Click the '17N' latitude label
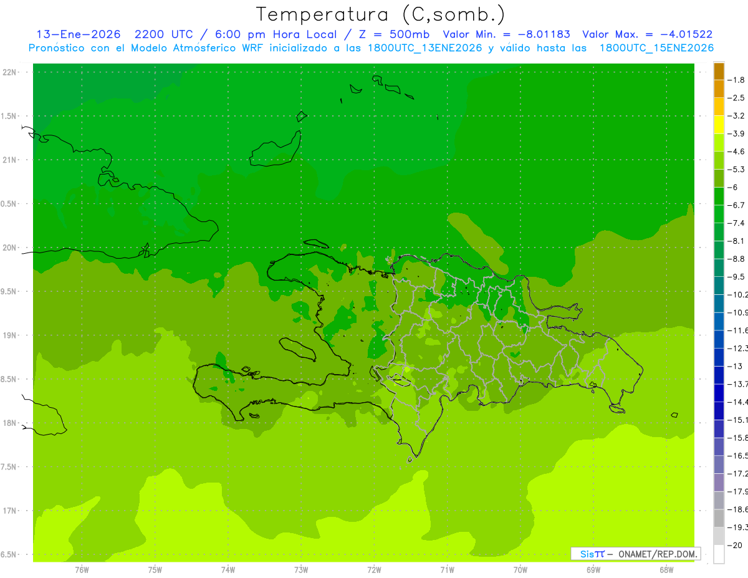Image resolution: width=748 pixels, height=578 pixels. [x=11, y=511]
